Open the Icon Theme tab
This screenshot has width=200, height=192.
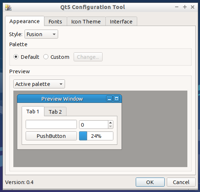pos(86,21)
